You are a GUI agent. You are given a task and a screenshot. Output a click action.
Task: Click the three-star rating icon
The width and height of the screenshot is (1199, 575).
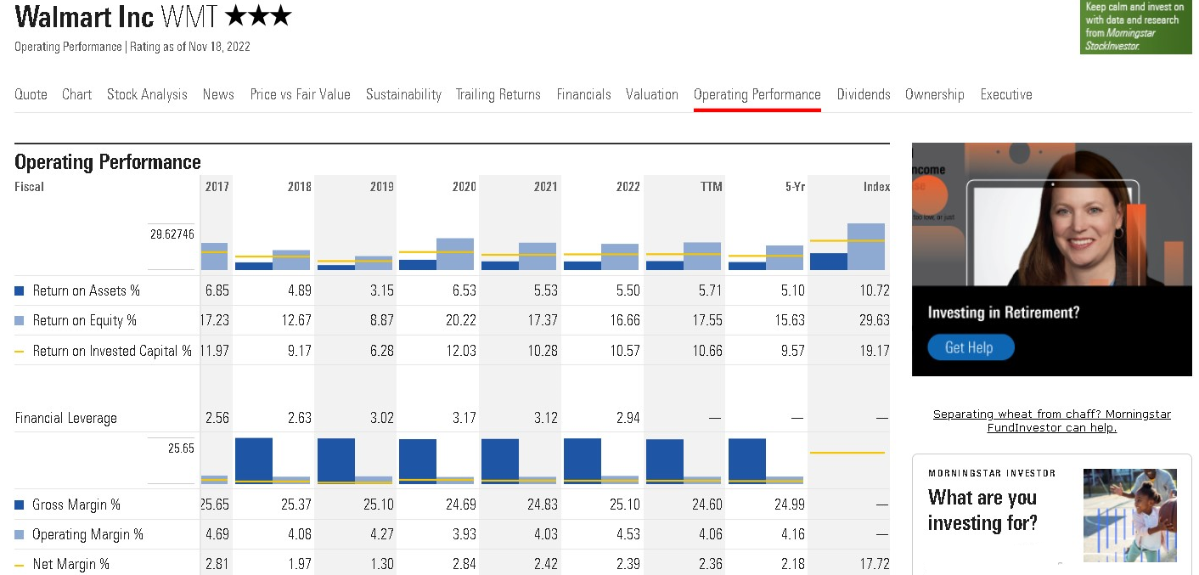coord(259,16)
